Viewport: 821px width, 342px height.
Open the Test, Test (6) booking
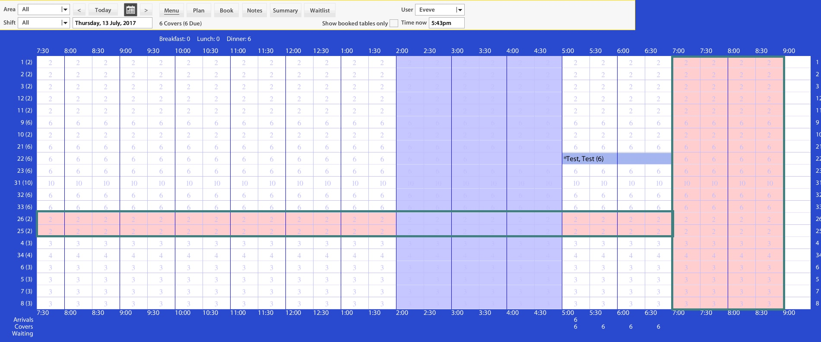(x=617, y=159)
